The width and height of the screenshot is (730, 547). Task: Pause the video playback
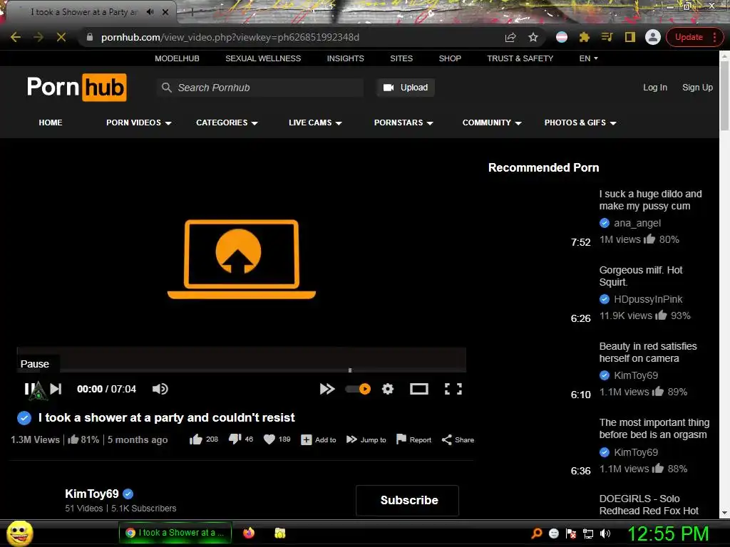29,389
